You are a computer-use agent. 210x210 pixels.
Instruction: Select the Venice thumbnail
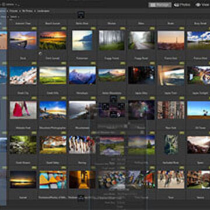tap(198, 180)
